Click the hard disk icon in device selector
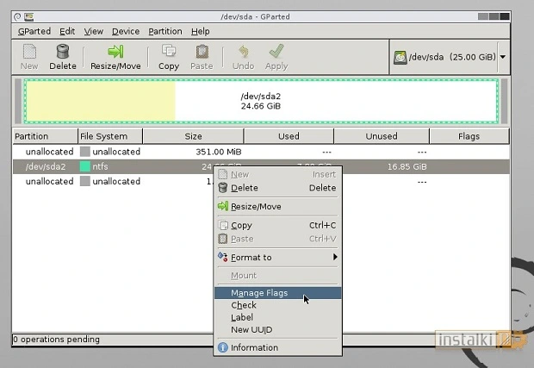534x368 pixels. (x=400, y=57)
